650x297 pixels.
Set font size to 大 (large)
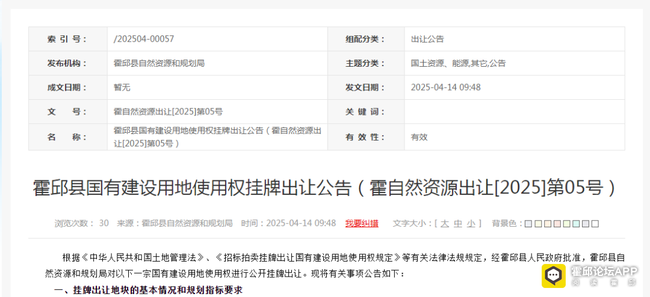(444, 224)
